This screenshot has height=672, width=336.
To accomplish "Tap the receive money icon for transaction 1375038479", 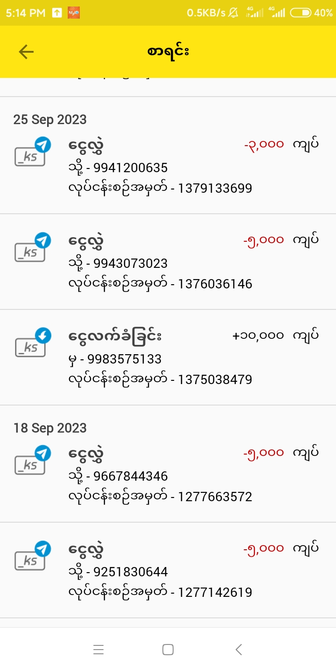I will [31, 344].
